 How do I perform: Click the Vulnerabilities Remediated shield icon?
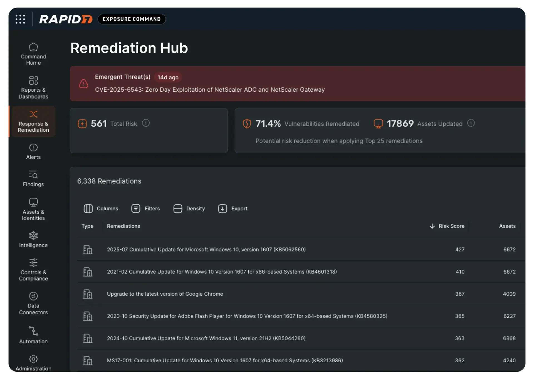(247, 124)
